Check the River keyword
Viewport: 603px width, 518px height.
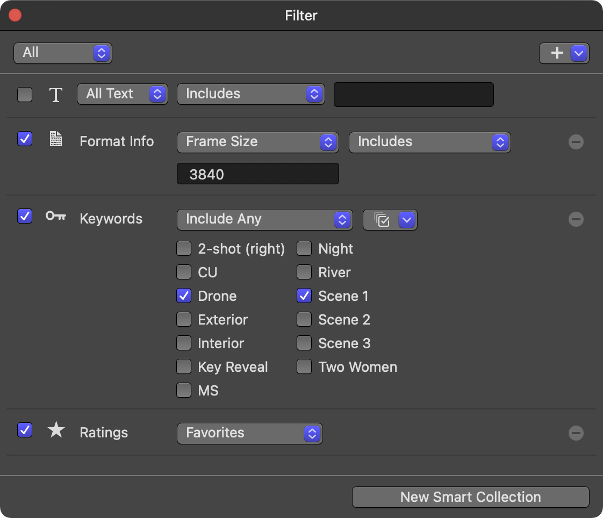click(x=304, y=272)
